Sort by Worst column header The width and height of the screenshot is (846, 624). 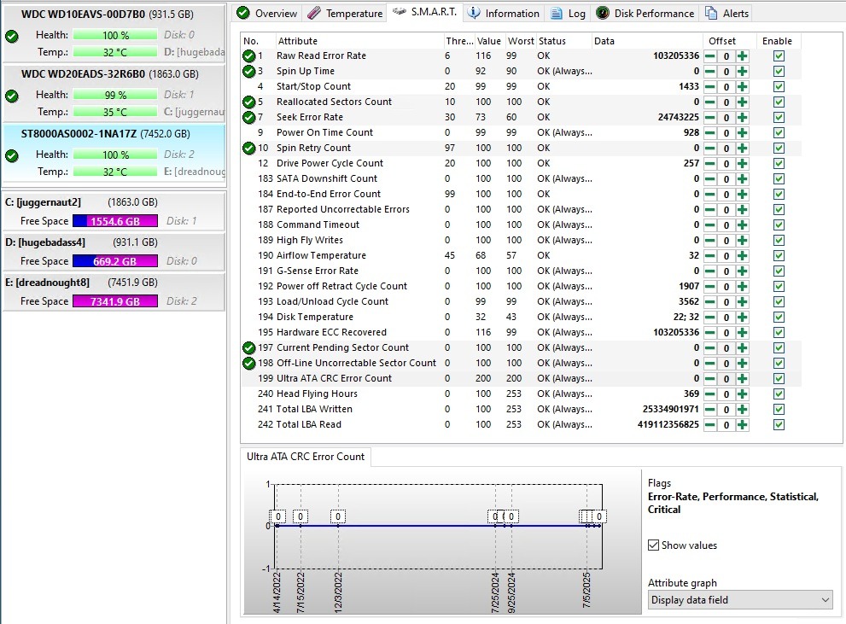coord(520,41)
